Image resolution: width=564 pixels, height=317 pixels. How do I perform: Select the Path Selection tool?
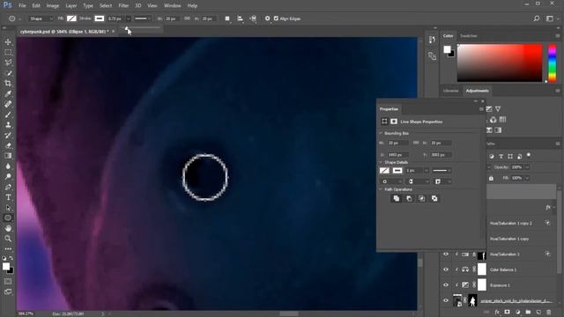(8, 208)
